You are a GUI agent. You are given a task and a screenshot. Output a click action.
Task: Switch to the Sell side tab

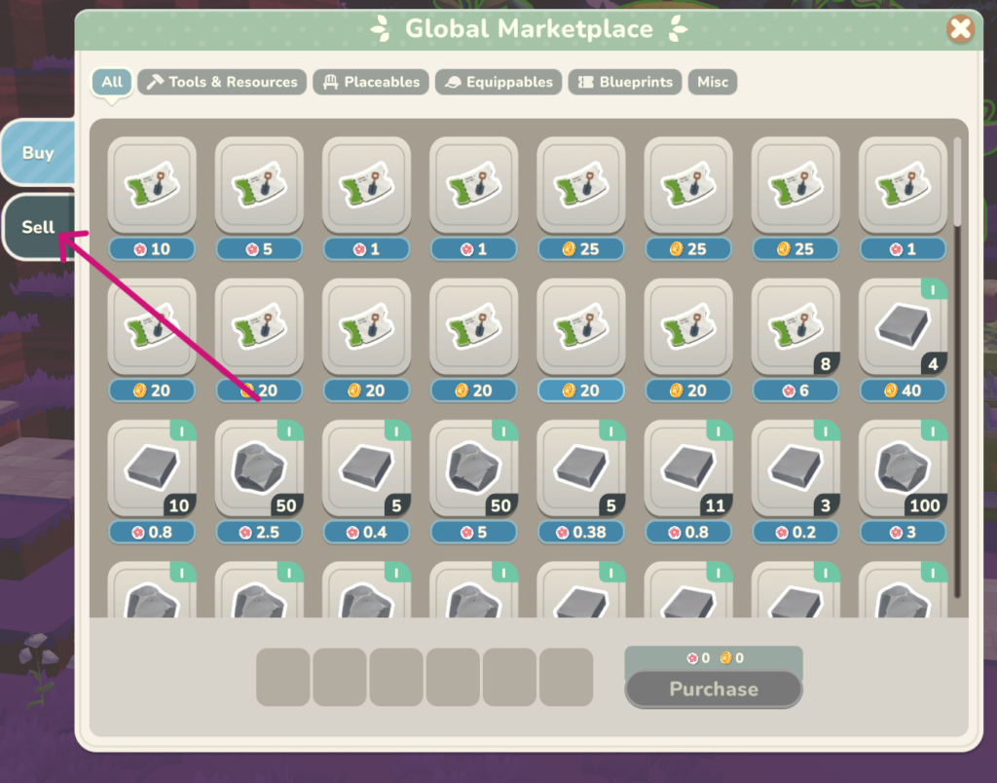pyautogui.click(x=39, y=227)
